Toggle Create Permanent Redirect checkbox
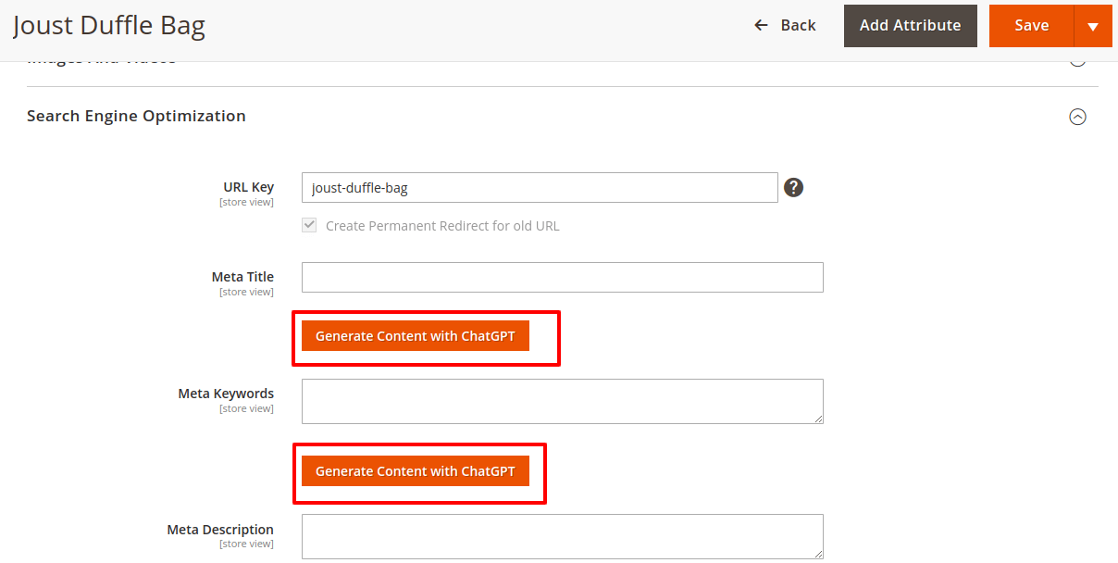This screenshot has width=1118, height=563. pyautogui.click(x=310, y=225)
